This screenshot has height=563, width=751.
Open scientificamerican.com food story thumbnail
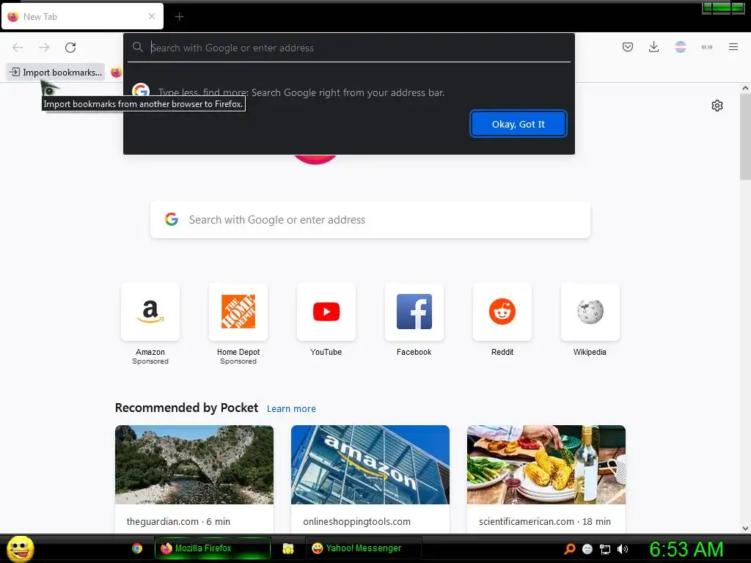(546, 464)
